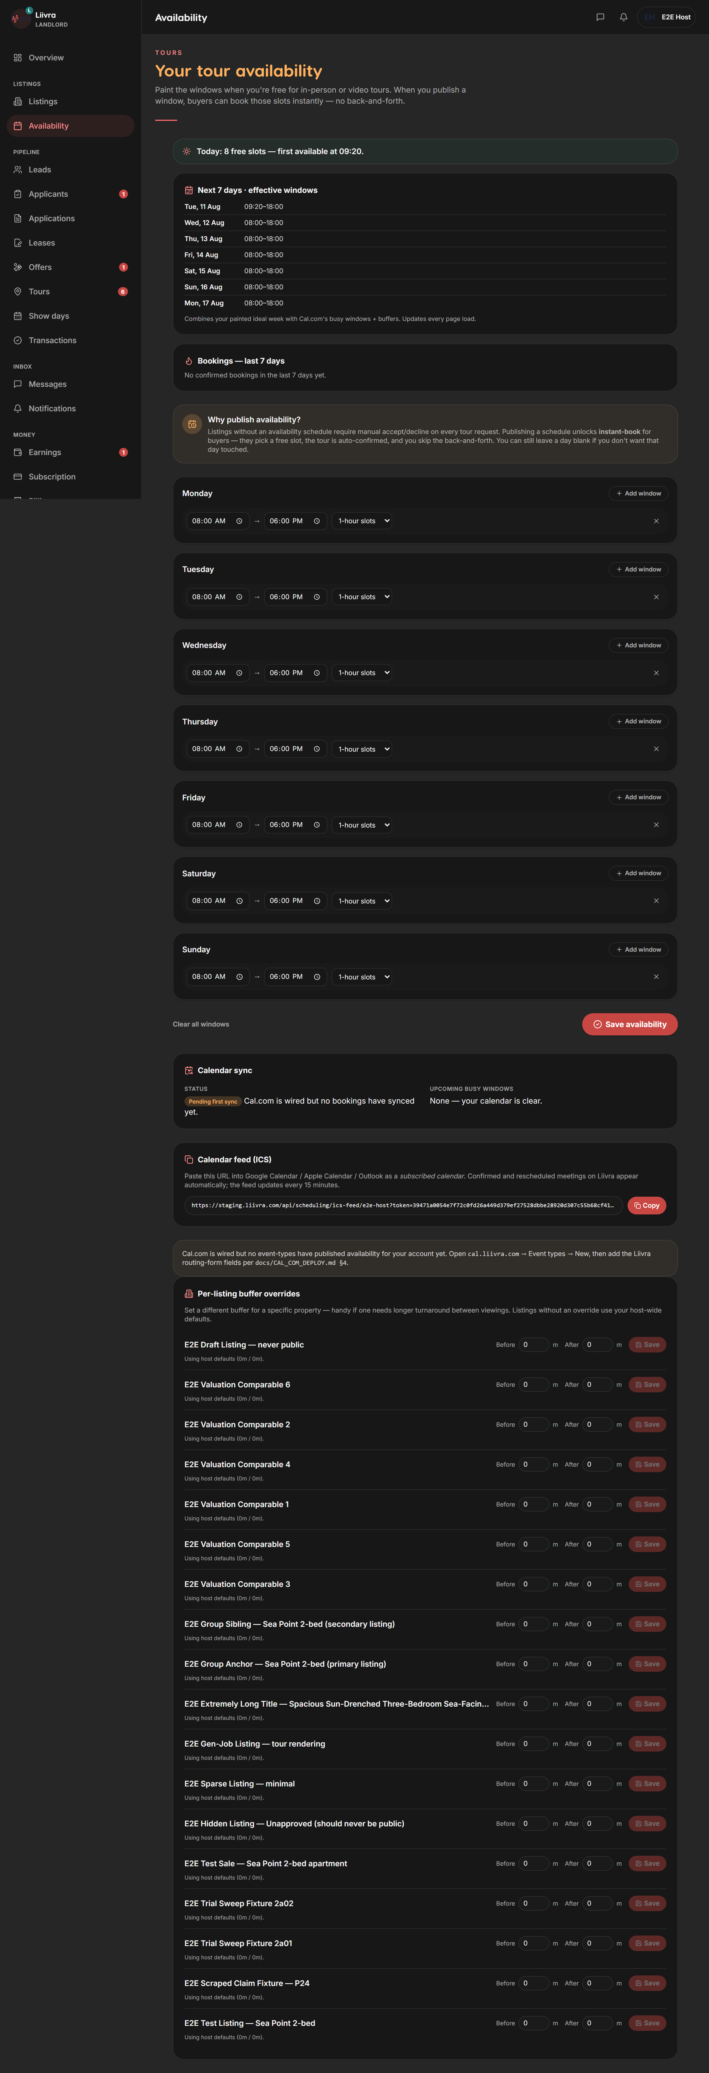Add window for Monday

click(638, 493)
